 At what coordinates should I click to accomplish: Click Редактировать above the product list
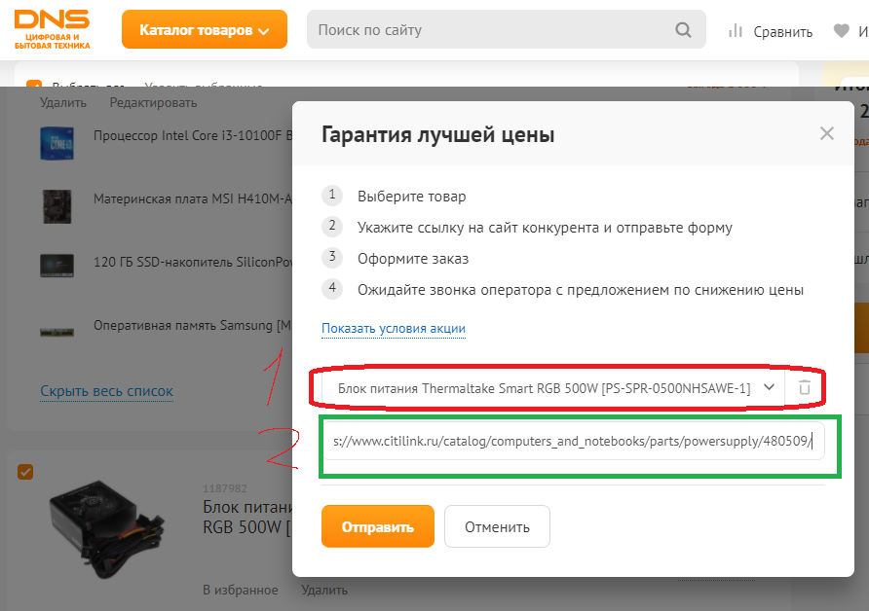pos(153,102)
